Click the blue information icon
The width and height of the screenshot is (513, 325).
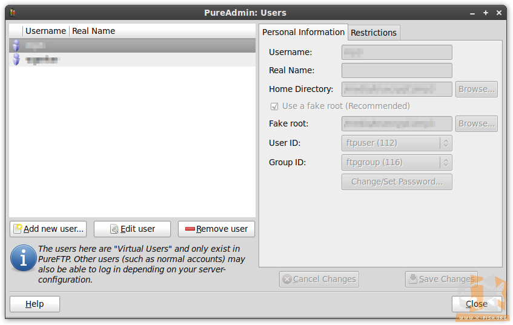[23, 258]
